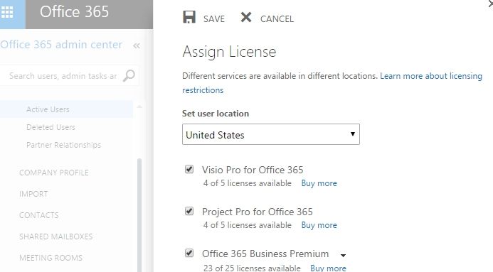Open SHARED MAILBOXES section

[x=56, y=236]
